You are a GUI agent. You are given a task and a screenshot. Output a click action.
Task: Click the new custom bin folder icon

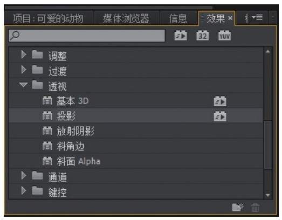click(x=238, y=207)
